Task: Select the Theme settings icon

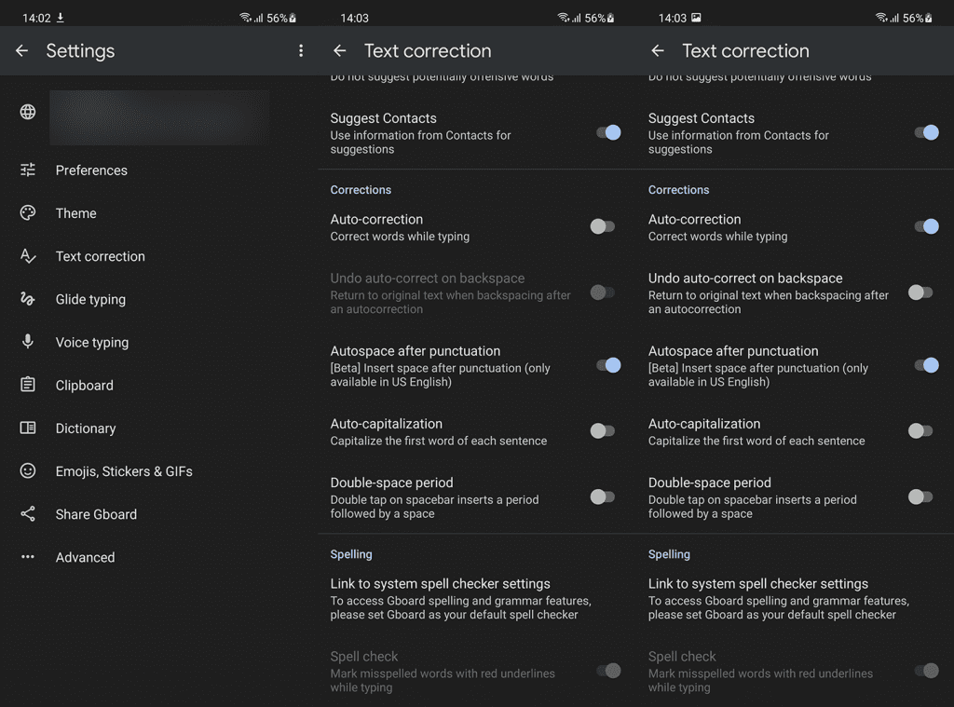Action: click(x=27, y=213)
